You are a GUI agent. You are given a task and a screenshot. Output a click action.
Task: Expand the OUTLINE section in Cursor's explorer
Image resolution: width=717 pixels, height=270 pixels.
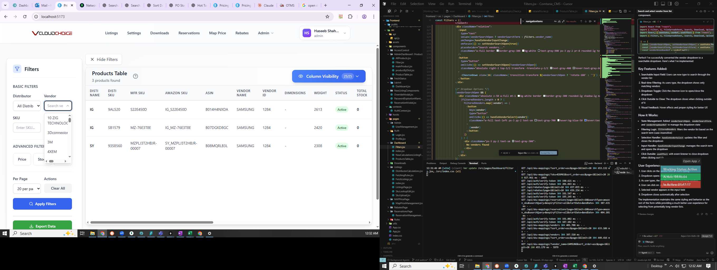pos(387,248)
